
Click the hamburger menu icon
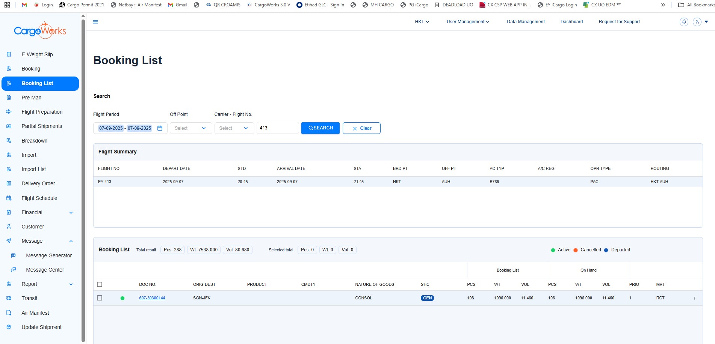pos(95,22)
